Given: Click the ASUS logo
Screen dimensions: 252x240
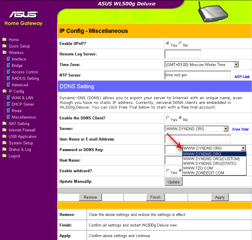Looking at the screenshot, I should 24,14.
